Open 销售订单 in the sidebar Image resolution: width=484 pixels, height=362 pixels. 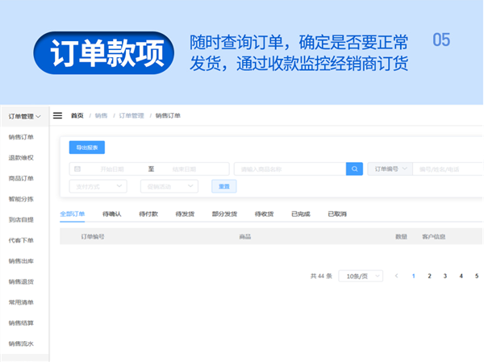[x=21, y=137]
